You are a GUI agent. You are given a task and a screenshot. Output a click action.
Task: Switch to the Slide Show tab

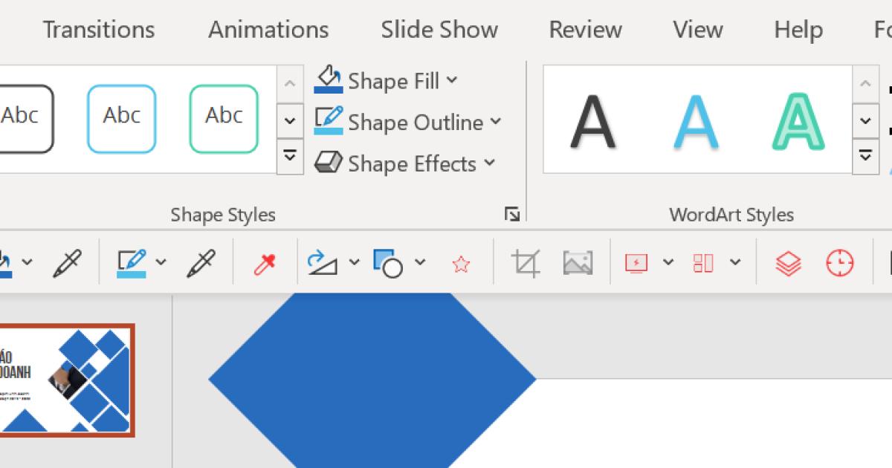[439, 30]
